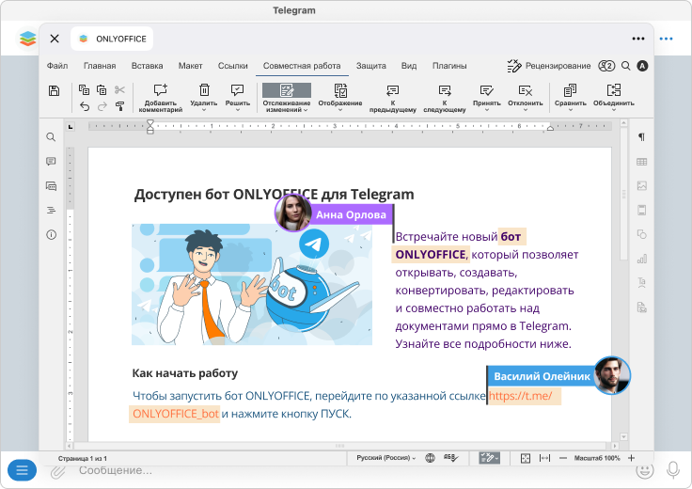Open the Русский (Россия) language dropdown
The width and height of the screenshot is (692, 489).
386,458
